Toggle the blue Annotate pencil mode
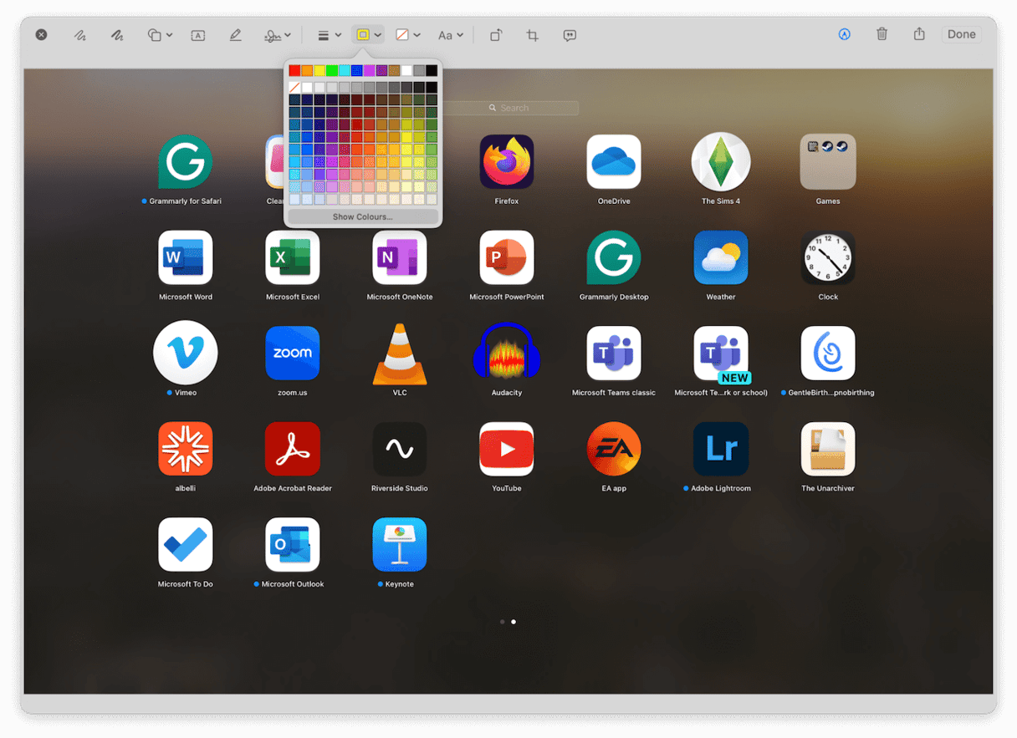 pos(844,34)
